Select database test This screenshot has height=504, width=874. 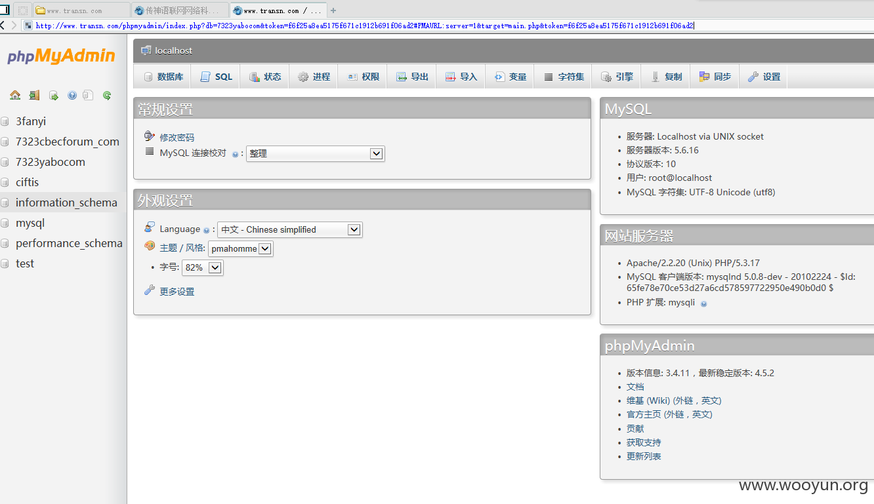(25, 263)
